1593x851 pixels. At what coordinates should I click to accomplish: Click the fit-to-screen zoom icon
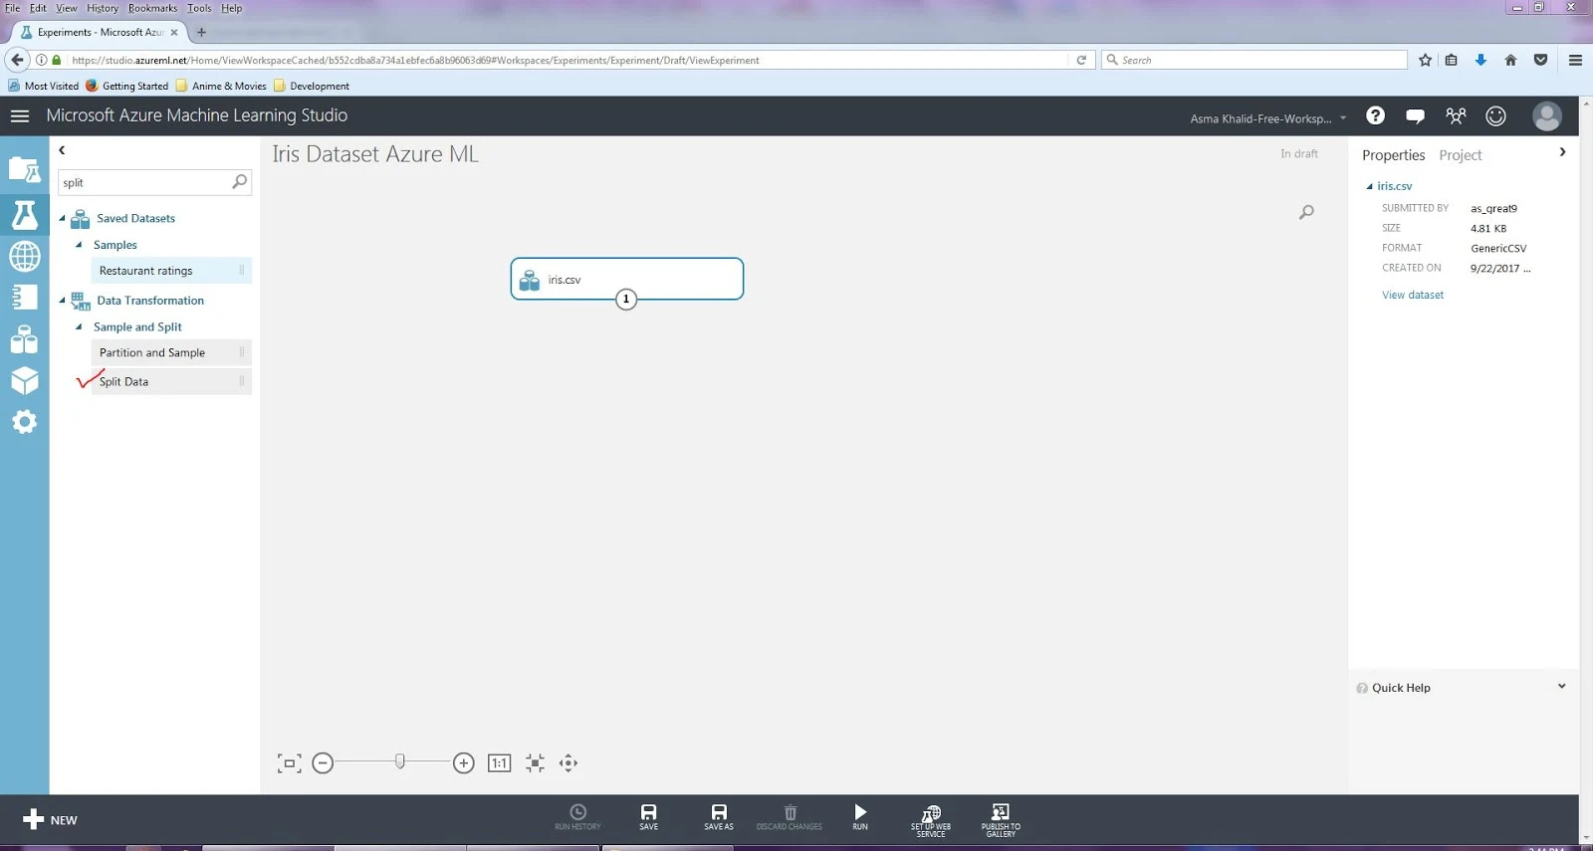point(289,763)
